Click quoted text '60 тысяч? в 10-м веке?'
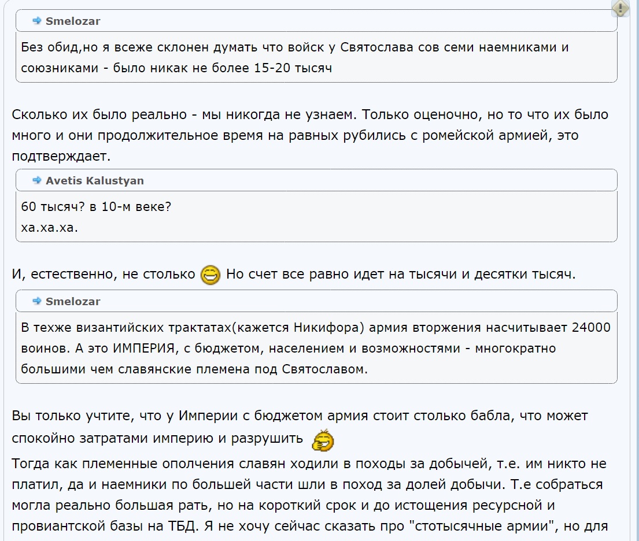The image size is (639, 541). (96, 206)
